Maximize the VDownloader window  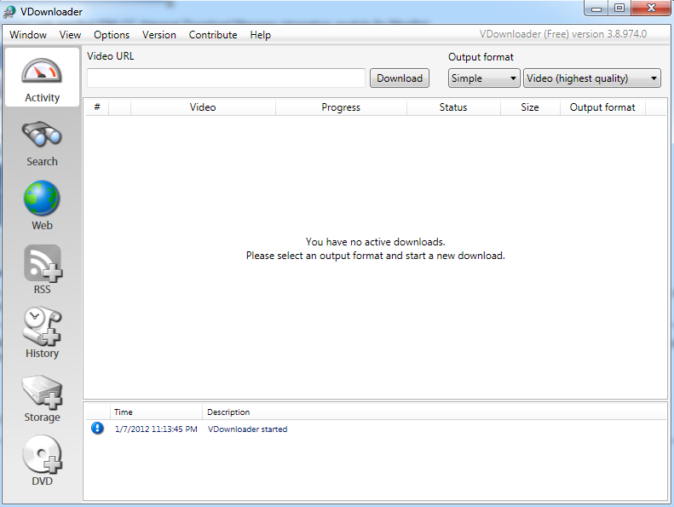[x=619, y=9]
